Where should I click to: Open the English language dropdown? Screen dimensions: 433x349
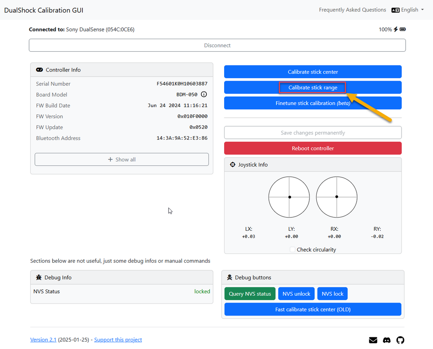click(408, 10)
